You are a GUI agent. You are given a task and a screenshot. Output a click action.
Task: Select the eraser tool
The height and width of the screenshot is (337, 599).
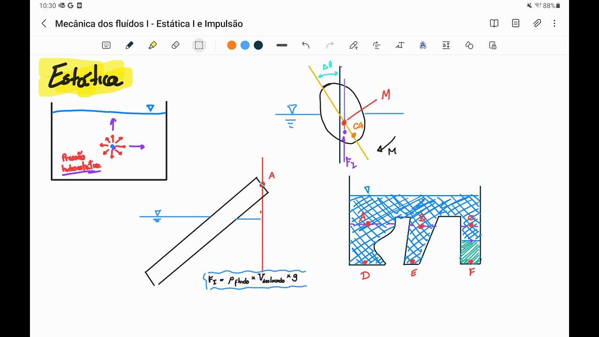[176, 45]
